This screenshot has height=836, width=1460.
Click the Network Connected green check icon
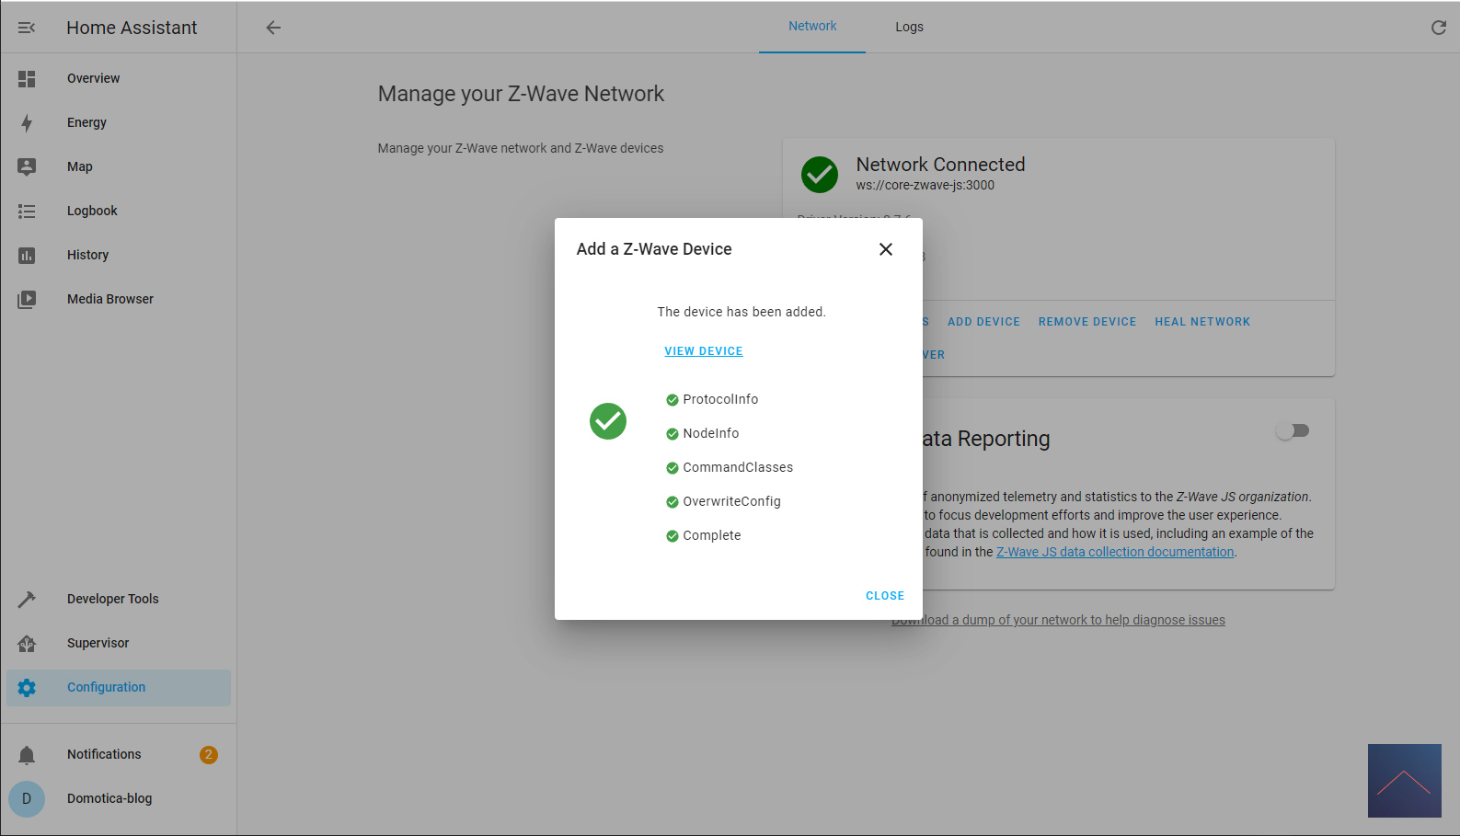pyautogui.click(x=820, y=175)
